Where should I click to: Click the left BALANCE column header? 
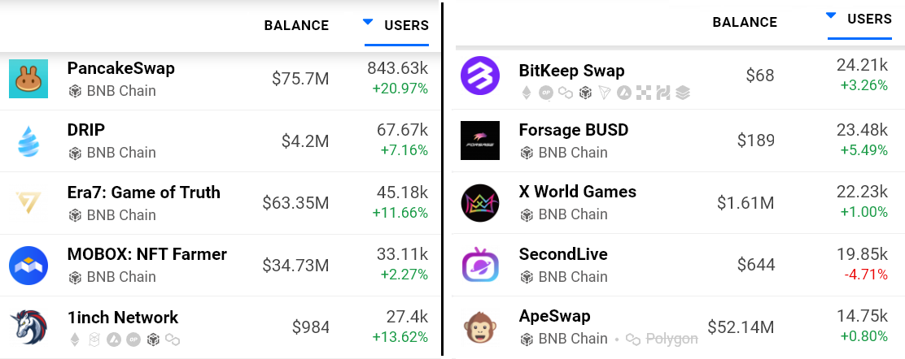[x=296, y=26]
